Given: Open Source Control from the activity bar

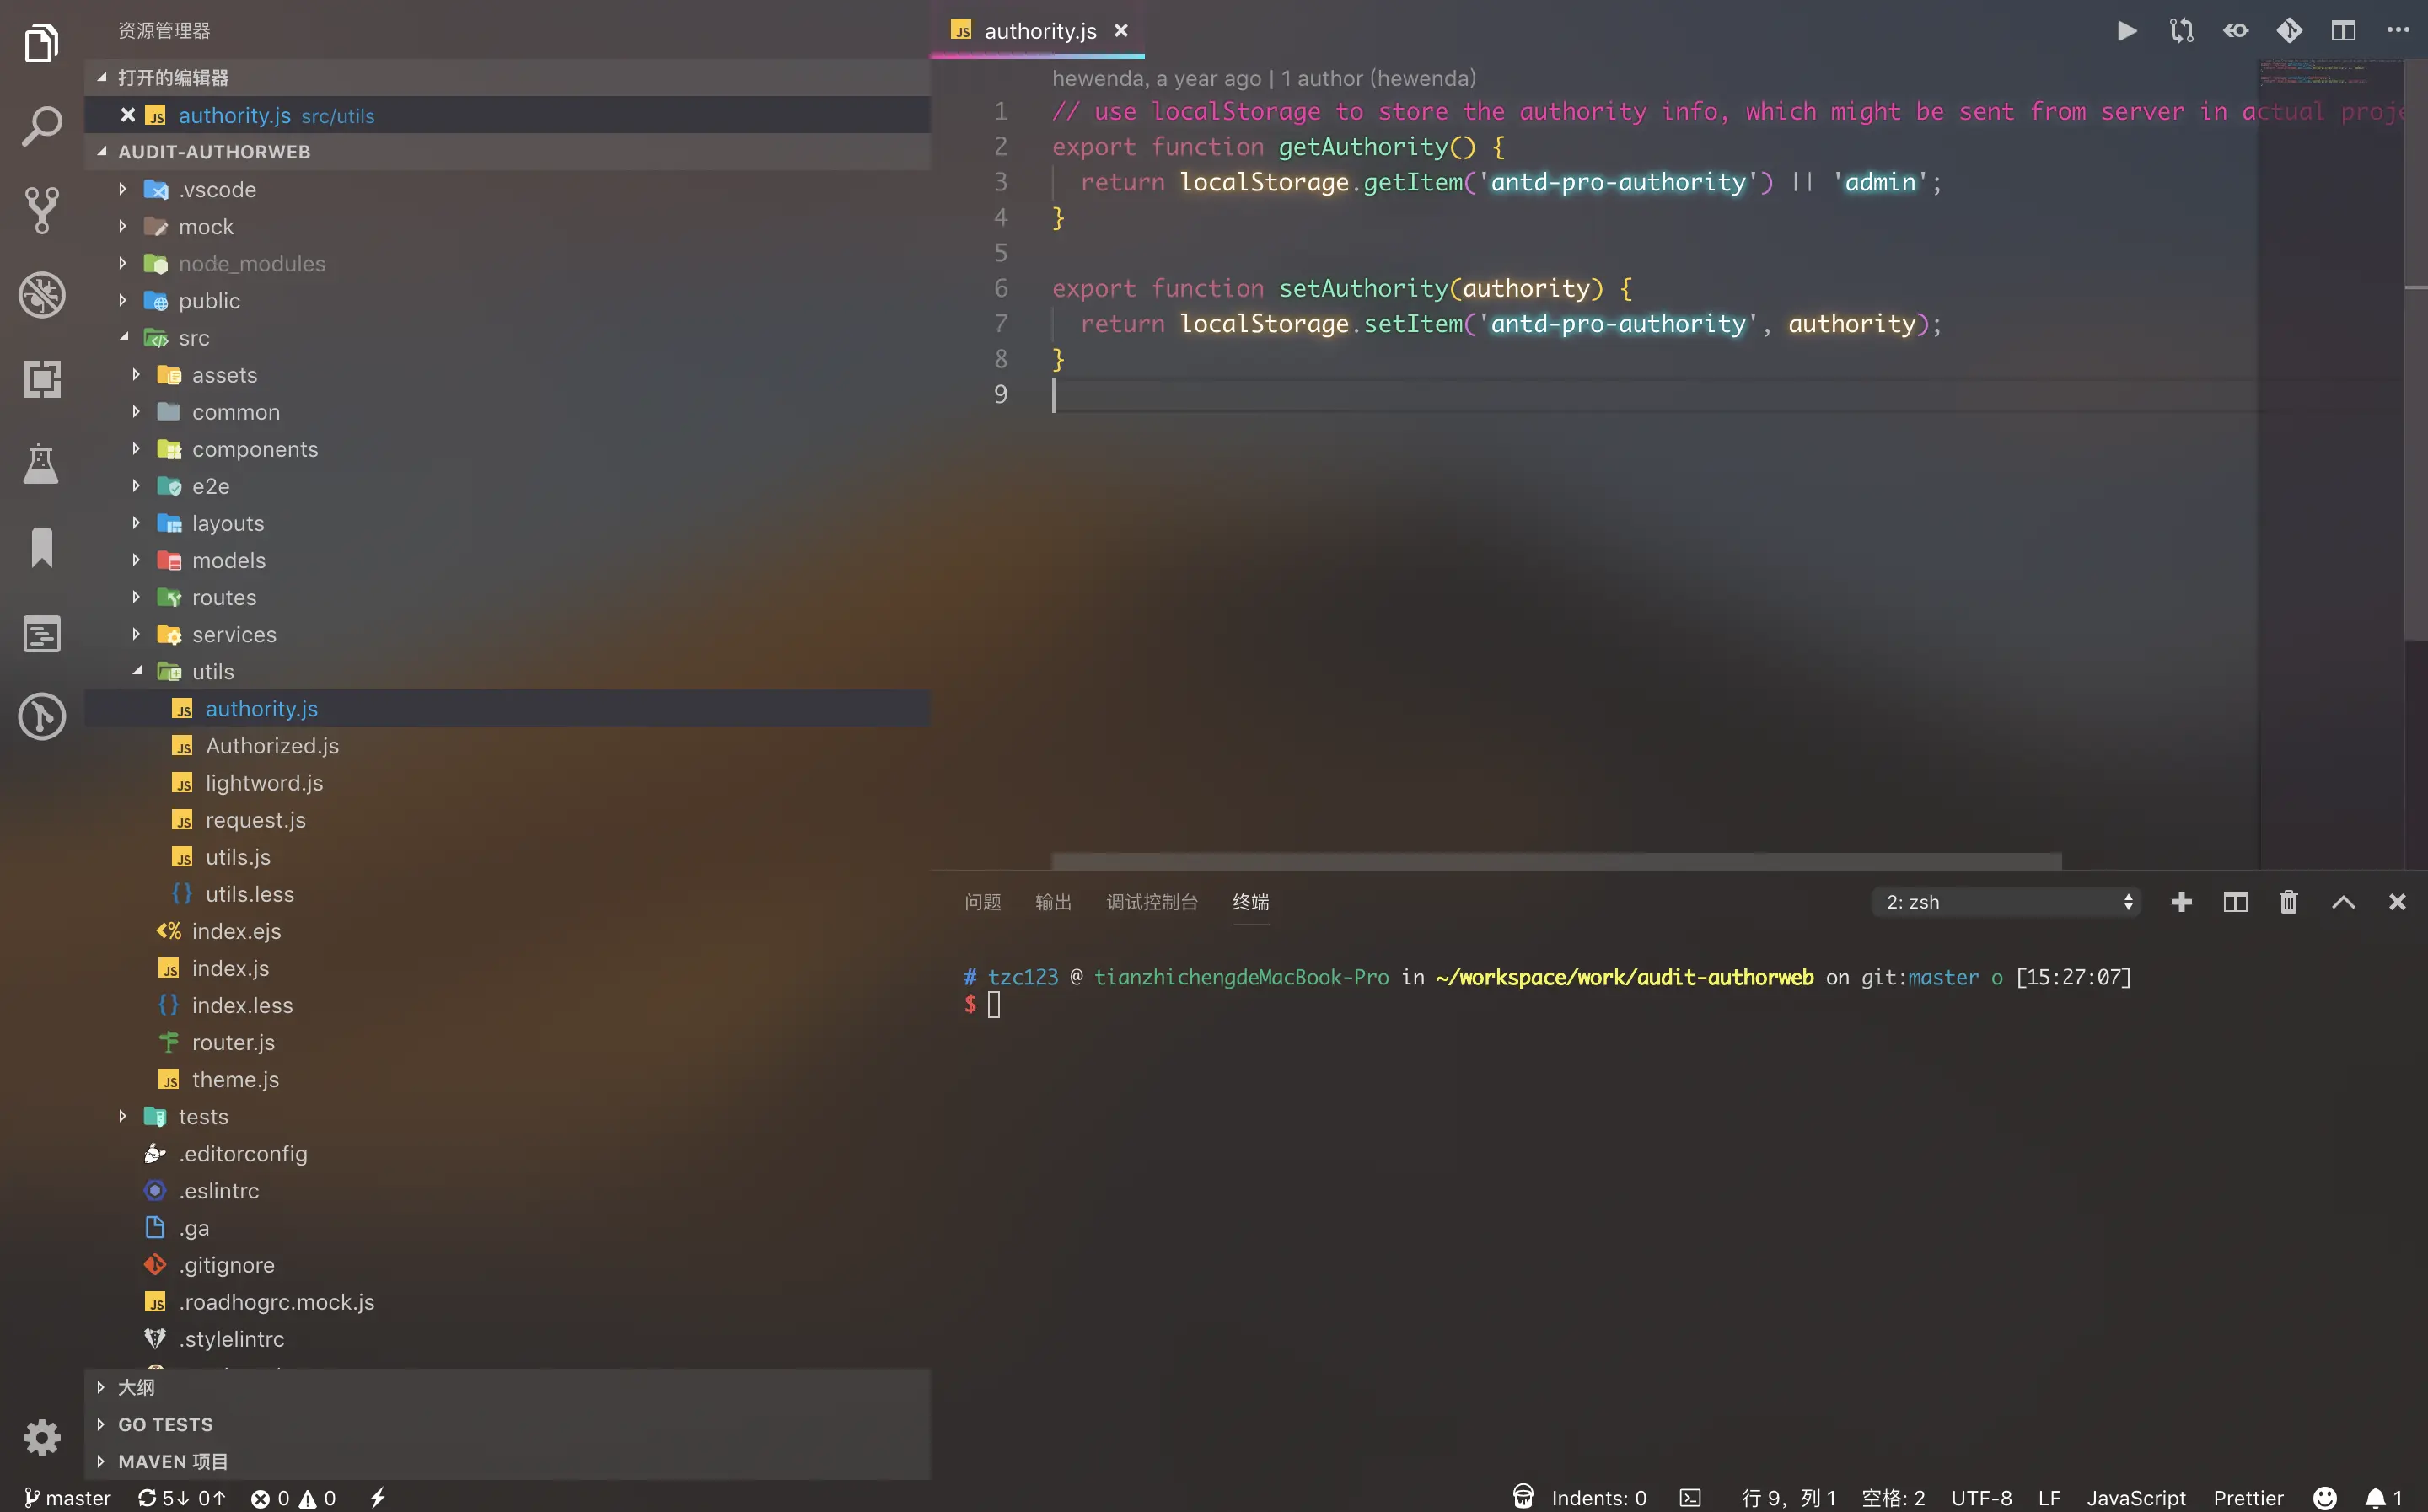Looking at the screenshot, I should click(x=42, y=210).
